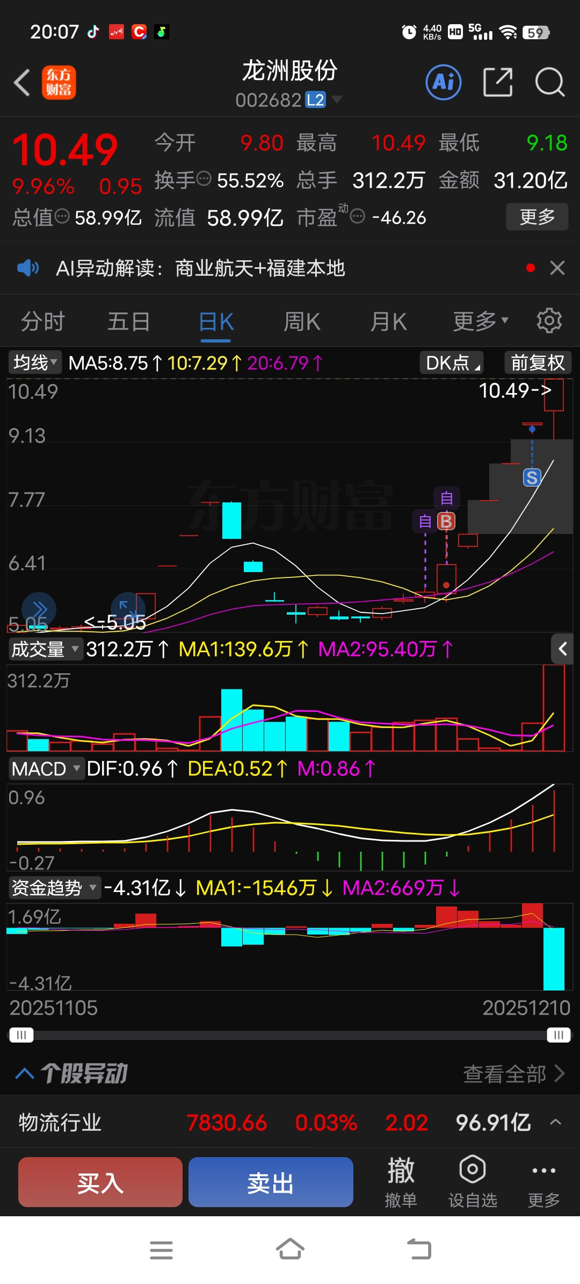Screen dimensions: 580x1284
Task: Open the MACD indicator dropdown
Action: (46, 768)
